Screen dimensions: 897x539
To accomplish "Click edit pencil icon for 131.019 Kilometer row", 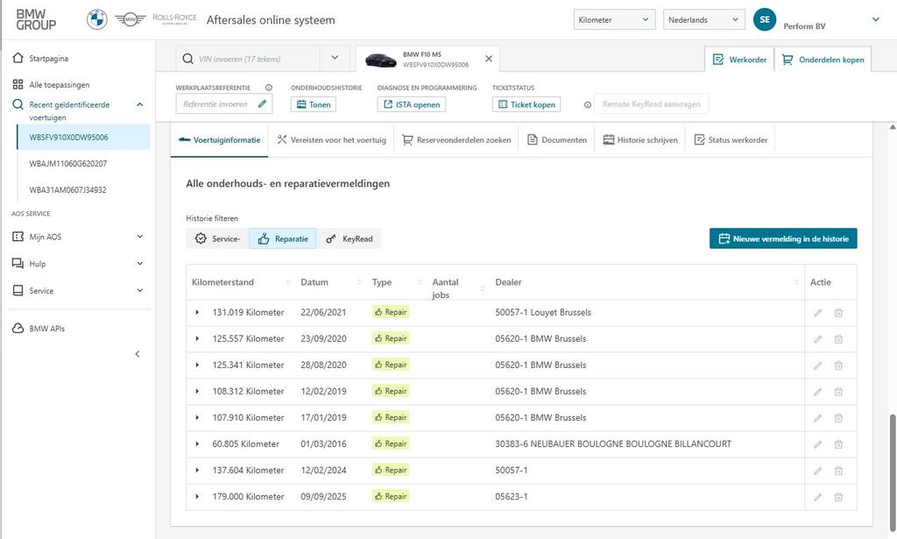I will tap(817, 313).
